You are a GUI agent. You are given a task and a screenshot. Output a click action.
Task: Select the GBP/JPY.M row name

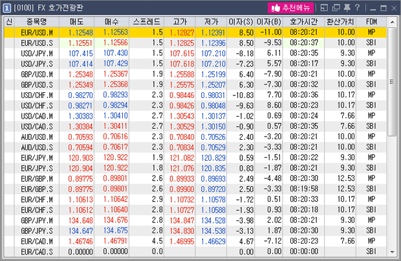pos(37,221)
